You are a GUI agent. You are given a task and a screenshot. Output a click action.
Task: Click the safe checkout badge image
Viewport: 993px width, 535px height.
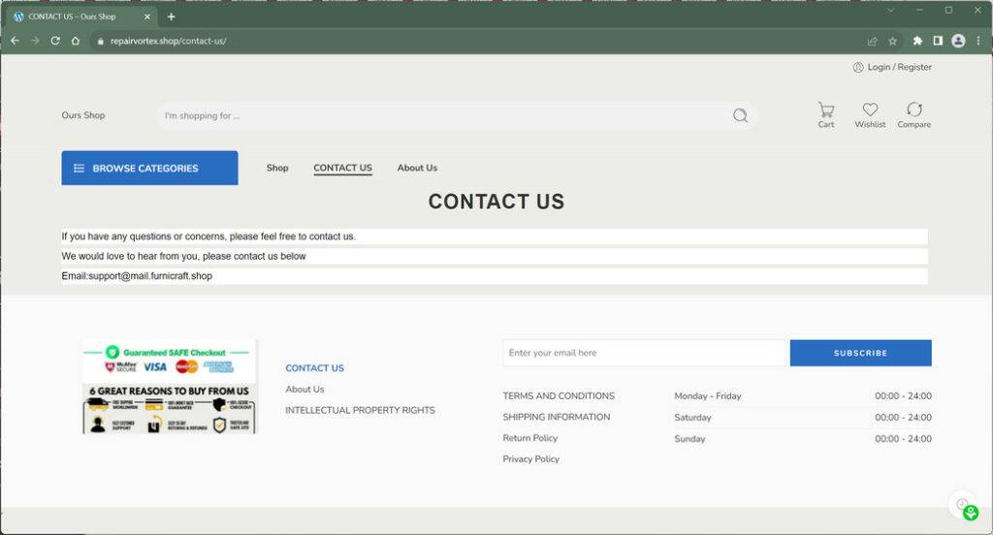pyautogui.click(x=170, y=386)
